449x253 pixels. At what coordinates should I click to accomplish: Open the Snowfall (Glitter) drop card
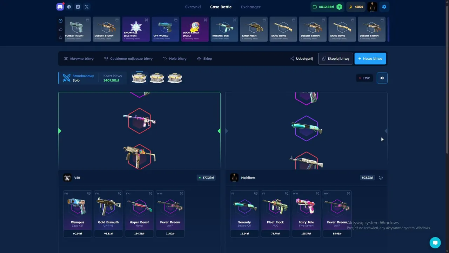point(136,29)
